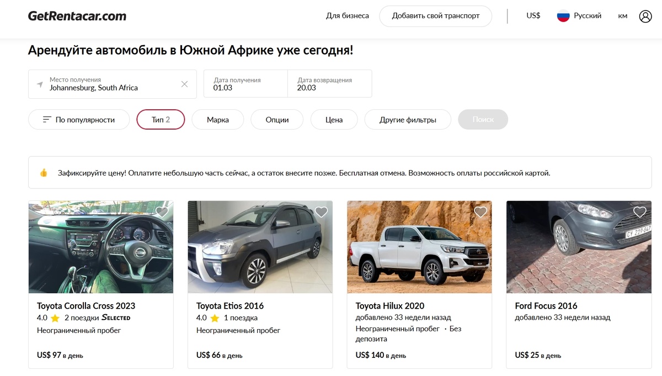Open Ford Focus 2016 listing title
662x376 pixels.
[x=546, y=306]
